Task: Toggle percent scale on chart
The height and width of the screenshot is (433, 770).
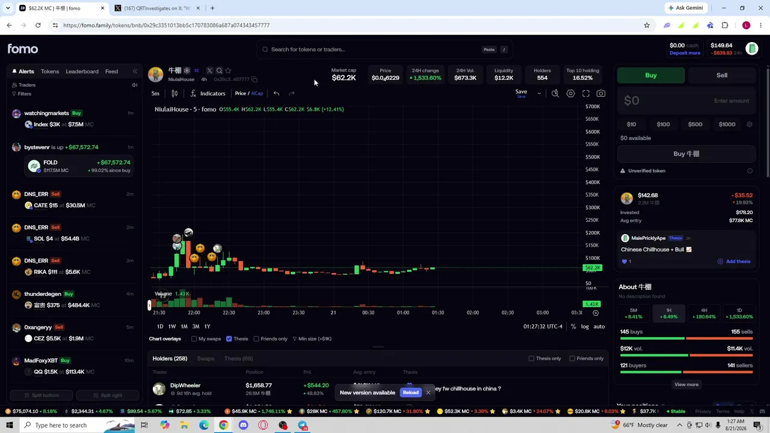Action: coord(573,327)
